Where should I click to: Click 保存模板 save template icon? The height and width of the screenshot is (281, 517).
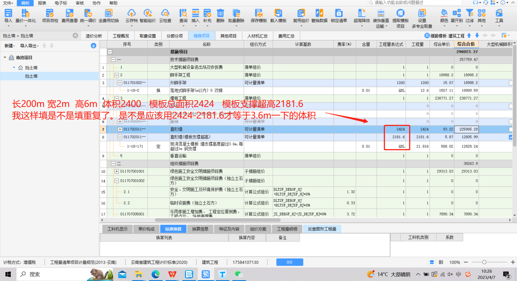pos(259,16)
